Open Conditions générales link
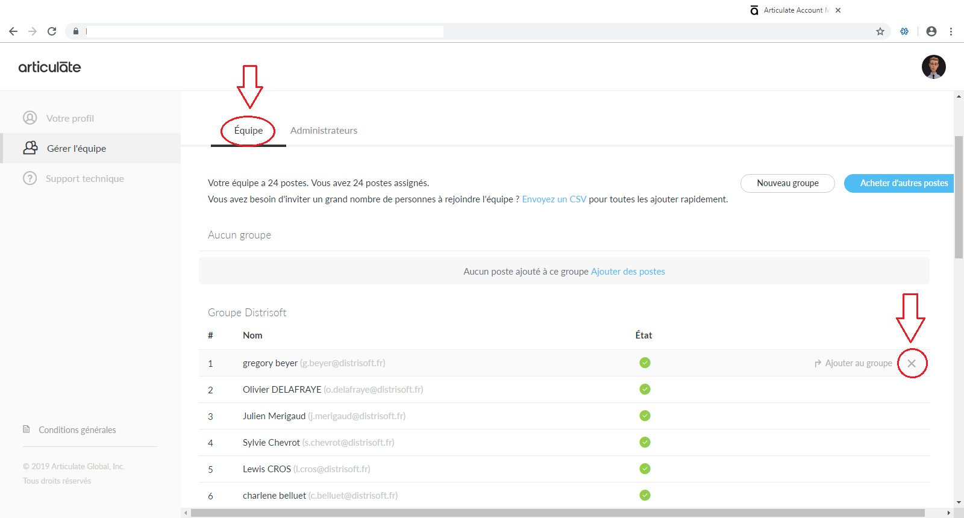Image resolution: width=964 pixels, height=518 pixels. [x=77, y=430]
